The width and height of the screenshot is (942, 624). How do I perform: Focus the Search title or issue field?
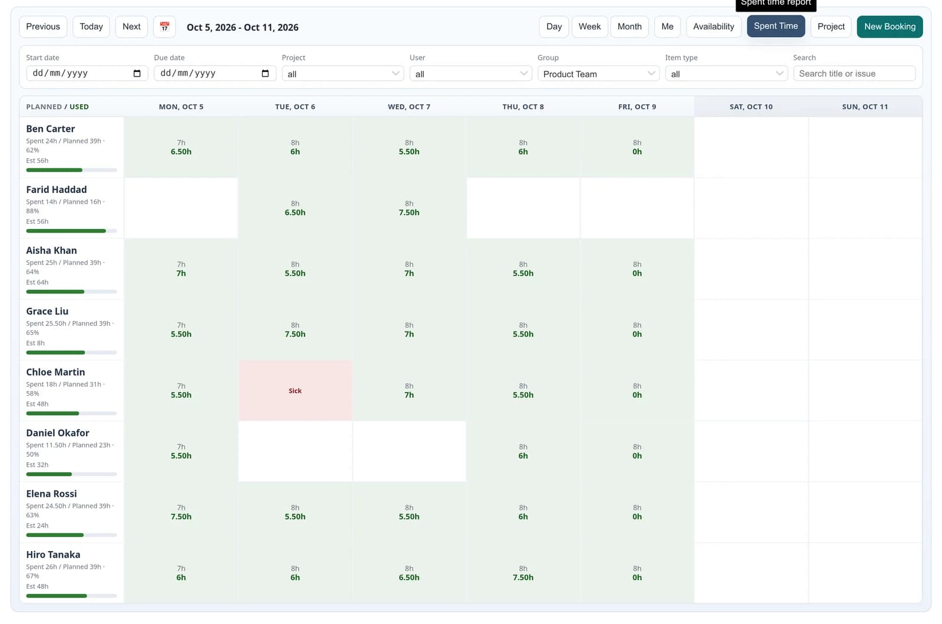[x=854, y=74]
